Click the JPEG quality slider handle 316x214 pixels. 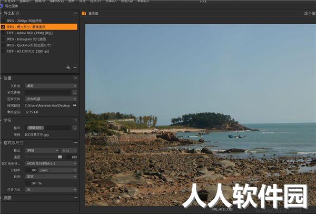(60, 157)
